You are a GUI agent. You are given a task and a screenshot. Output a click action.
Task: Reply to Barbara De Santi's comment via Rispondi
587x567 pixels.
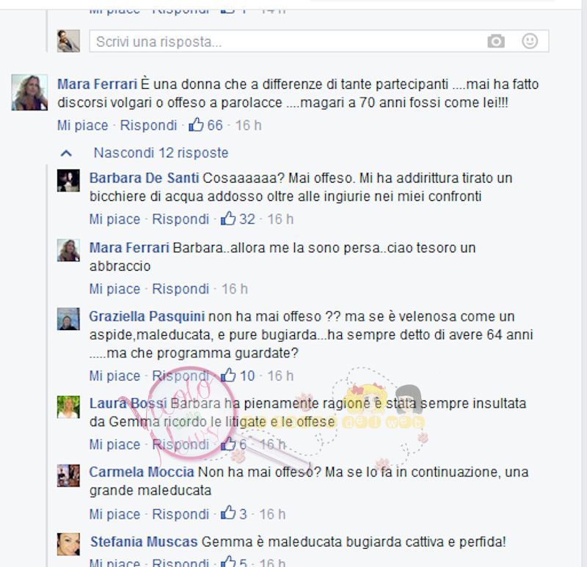181,219
